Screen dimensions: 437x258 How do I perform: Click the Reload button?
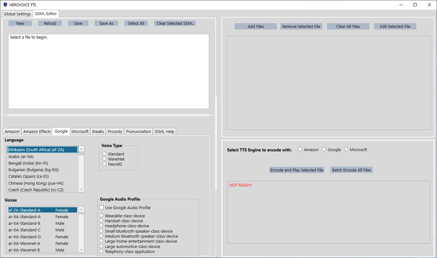click(50, 23)
